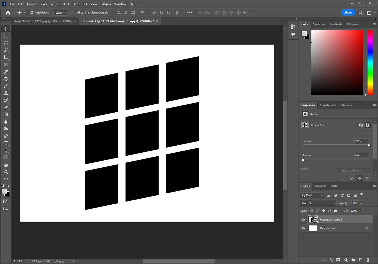Image resolution: width=378 pixels, height=264 pixels.
Task: Create new adjustment layer icon
Action: (x=346, y=260)
